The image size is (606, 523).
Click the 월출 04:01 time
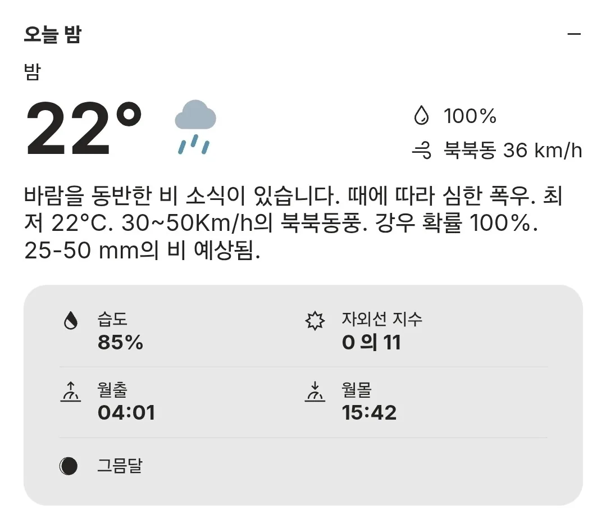[x=126, y=412]
